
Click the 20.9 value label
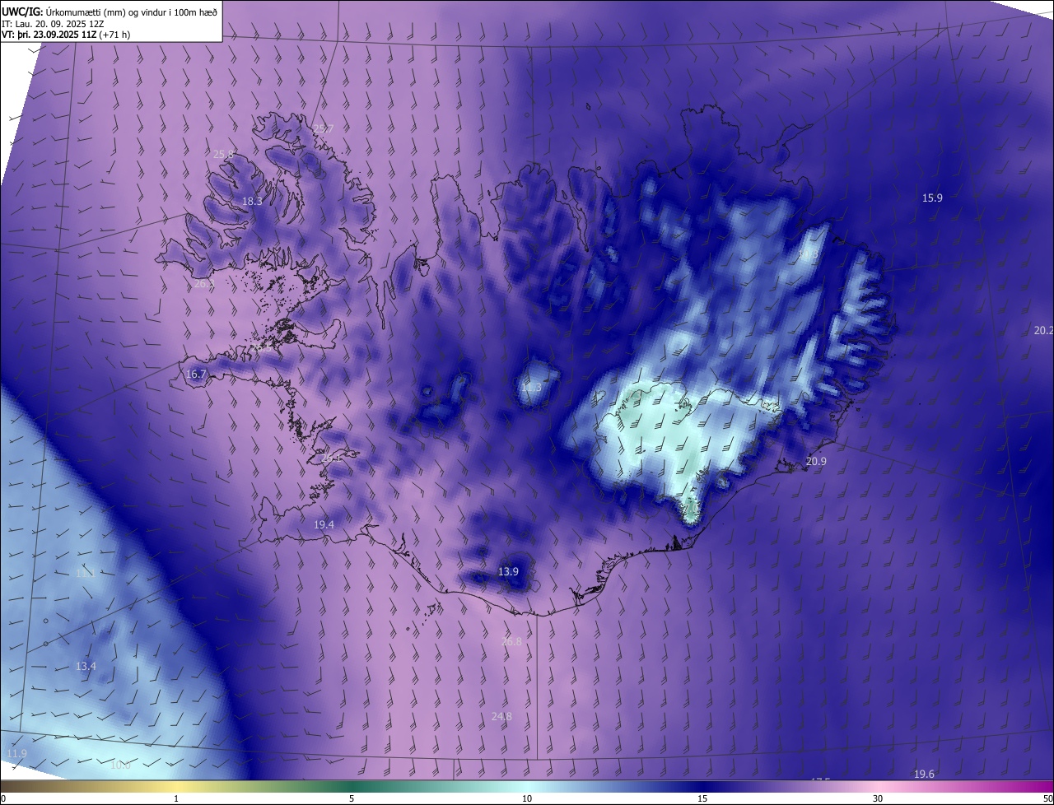coord(816,462)
